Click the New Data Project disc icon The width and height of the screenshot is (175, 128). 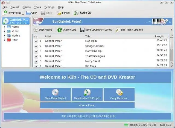coord(55,92)
